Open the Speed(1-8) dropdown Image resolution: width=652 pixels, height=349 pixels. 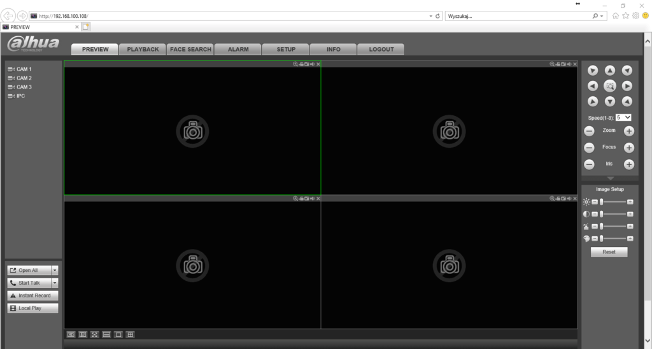(623, 118)
